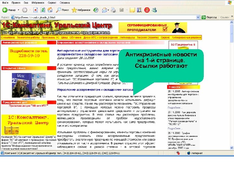Screen dimensions: 234x176
Task: Open the Messenger people icon
Action: pos(154,10)
